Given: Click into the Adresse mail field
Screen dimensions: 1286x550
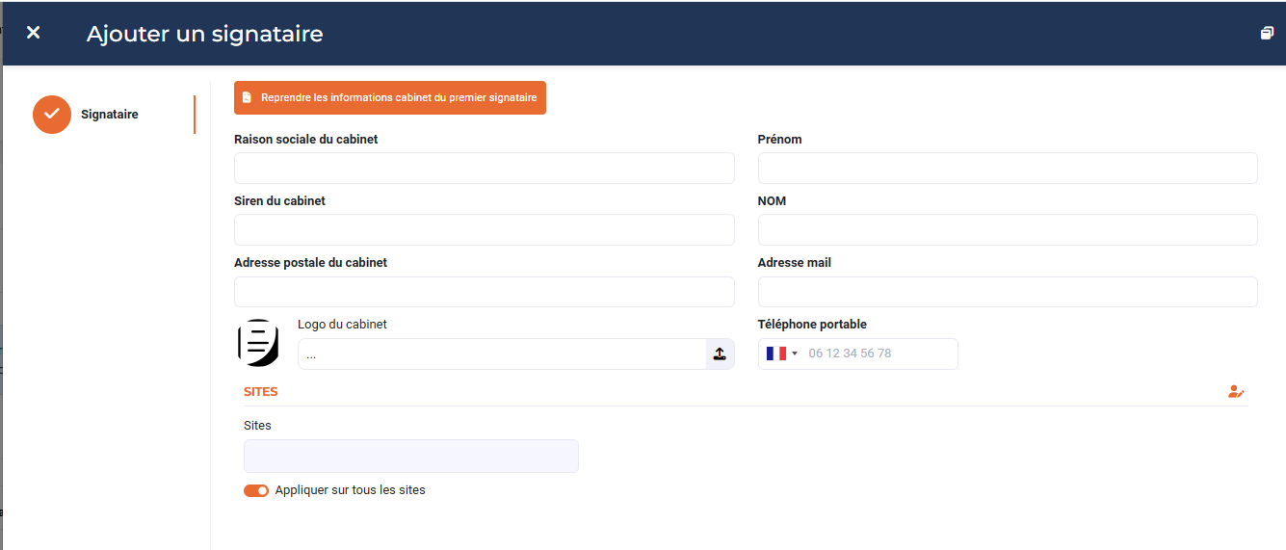Looking at the screenshot, I should (x=1007, y=292).
